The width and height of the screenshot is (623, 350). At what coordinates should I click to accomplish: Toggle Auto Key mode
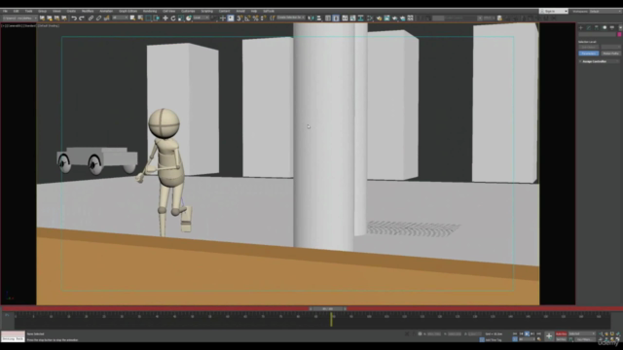pos(561,334)
